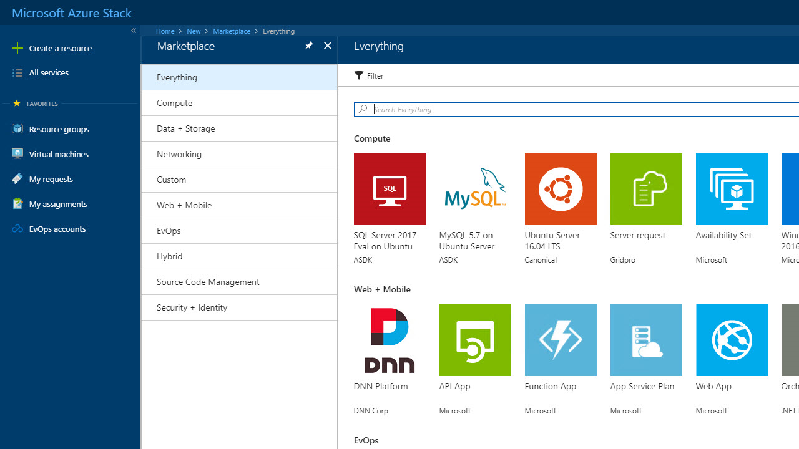Click the Microsoft Azure Stack title

(x=72, y=12)
